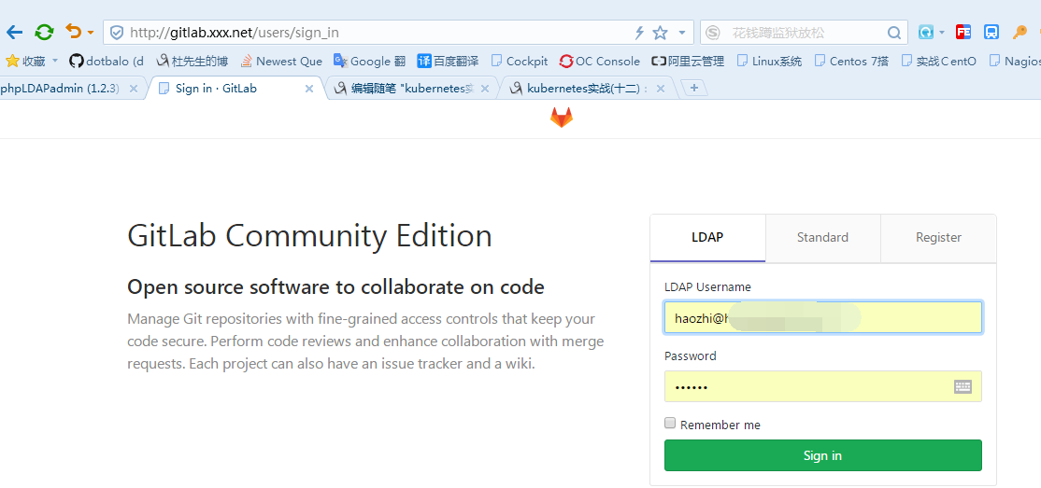This screenshot has width=1041, height=488.
Task: Click the green Sign in button
Action: tap(822, 455)
